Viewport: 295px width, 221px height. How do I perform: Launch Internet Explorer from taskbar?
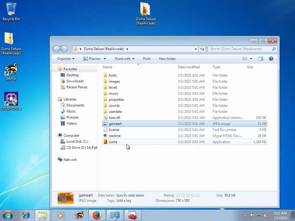pos(26,215)
